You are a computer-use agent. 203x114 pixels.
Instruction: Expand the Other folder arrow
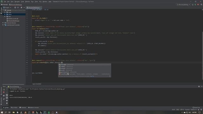point(5,14)
